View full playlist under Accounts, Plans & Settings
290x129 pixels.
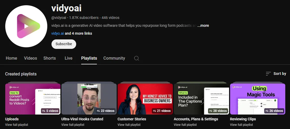pyautogui.click(x=185, y=125)
